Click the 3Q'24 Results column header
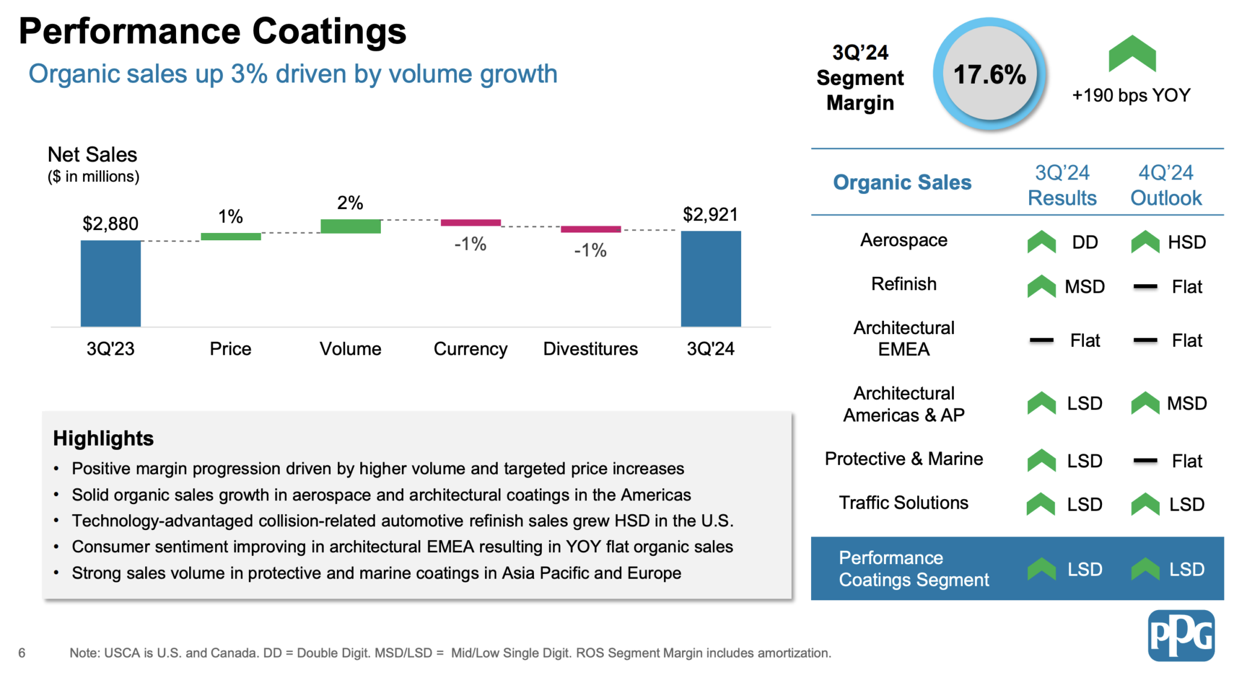Image resolution: width=1234 pixels, height=675 pixels. [x=1062, y=185]
